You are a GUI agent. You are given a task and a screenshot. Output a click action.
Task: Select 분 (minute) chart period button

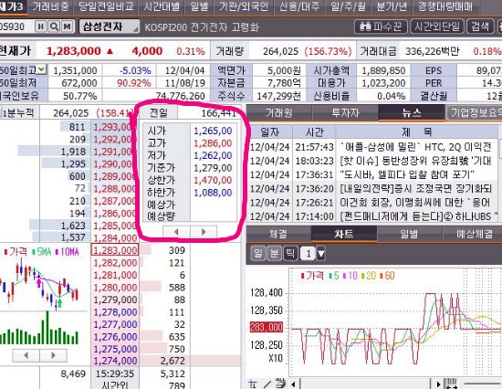pos(274,254)
